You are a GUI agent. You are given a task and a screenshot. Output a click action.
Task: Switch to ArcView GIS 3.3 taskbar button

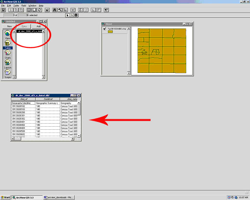pos(27,197)
